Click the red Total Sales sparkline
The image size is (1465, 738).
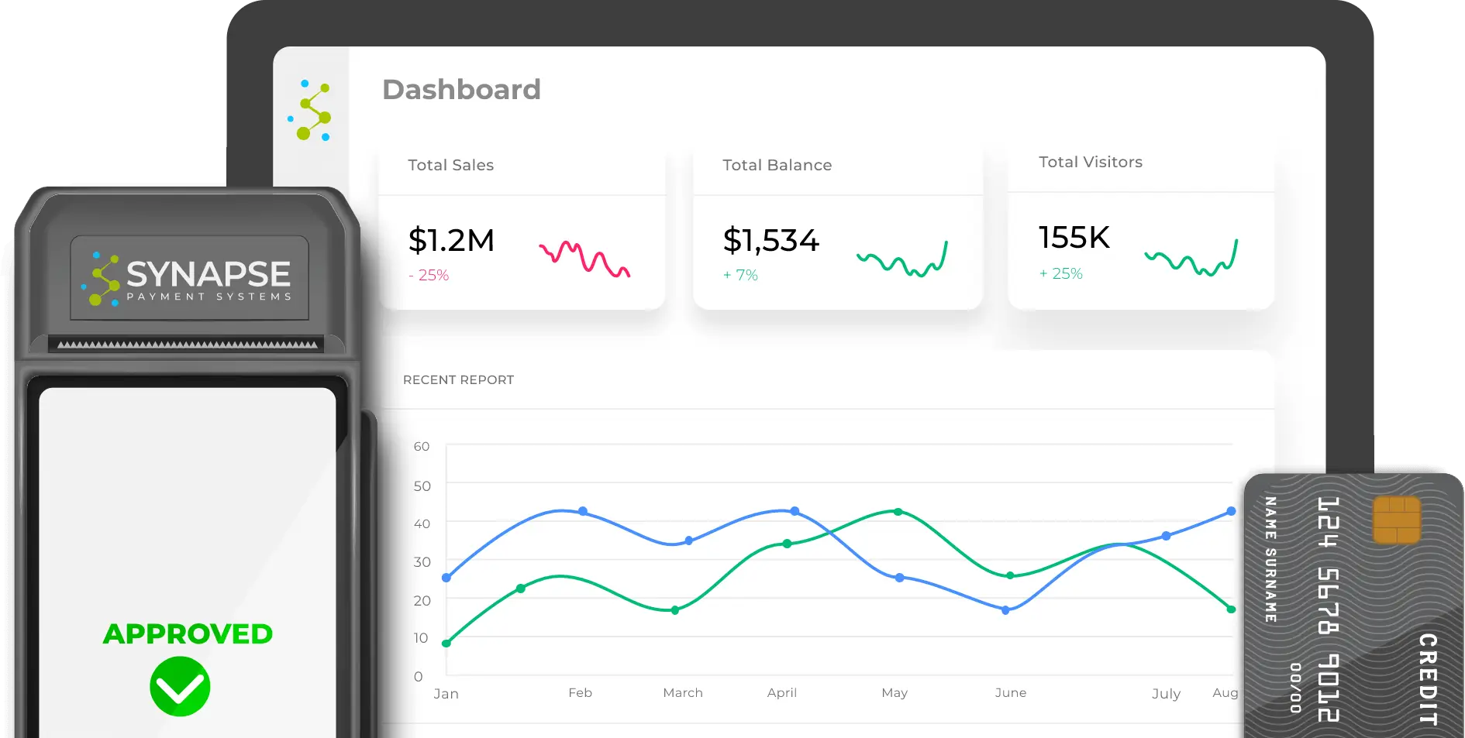click(x=584, y=259)
